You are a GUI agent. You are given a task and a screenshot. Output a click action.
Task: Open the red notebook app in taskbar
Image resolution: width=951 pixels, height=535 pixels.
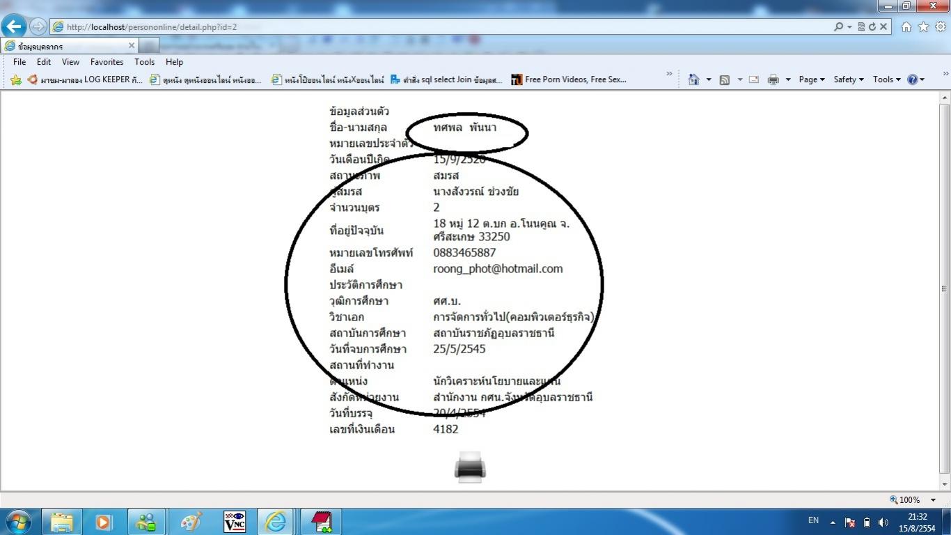(321, 521)
